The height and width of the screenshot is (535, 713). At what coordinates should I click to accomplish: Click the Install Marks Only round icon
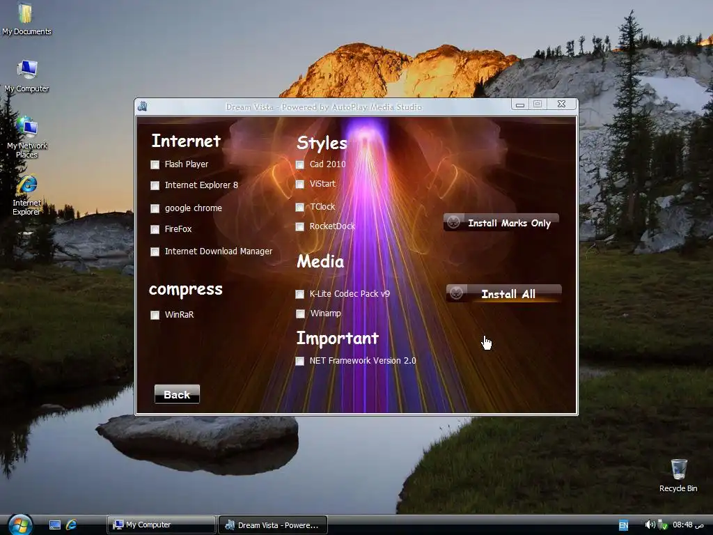point(453,222)
